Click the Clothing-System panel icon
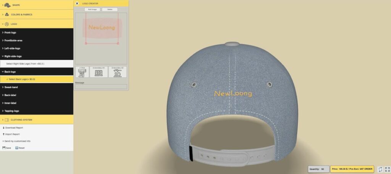The height and width of the screenshot is (174, 391). tap(7, 120)
